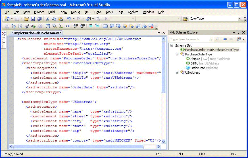The width and height of the screenshot is (248, 158).
Task: Select the ShipTo element in Schema Explorer
Action: click(195, 59)
